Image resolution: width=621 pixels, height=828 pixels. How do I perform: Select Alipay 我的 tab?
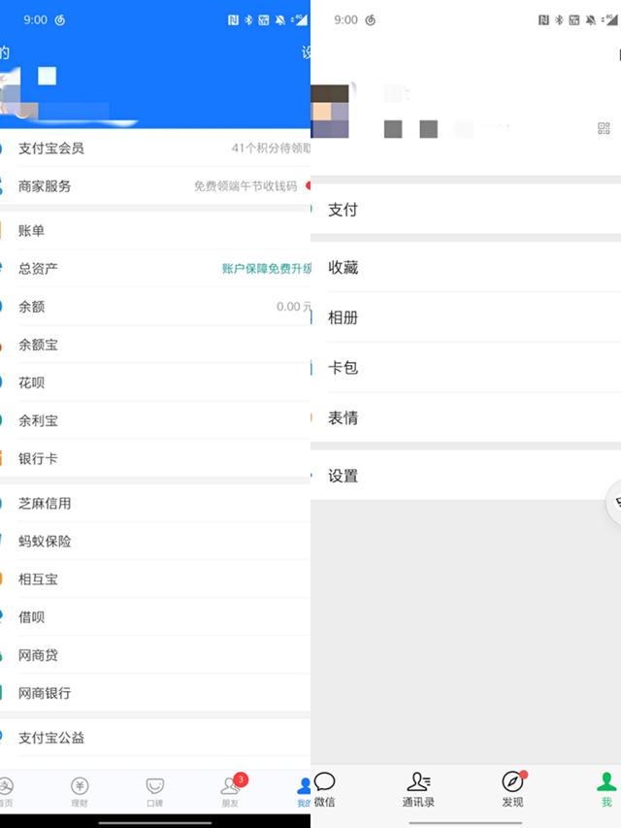303,792
